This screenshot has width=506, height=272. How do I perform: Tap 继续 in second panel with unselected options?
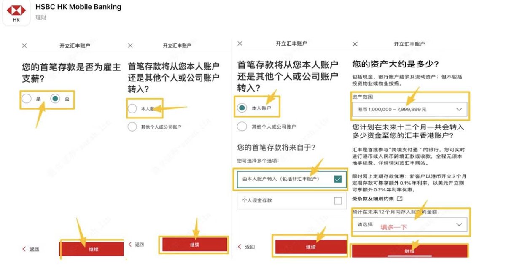click(x=194, y=245)
